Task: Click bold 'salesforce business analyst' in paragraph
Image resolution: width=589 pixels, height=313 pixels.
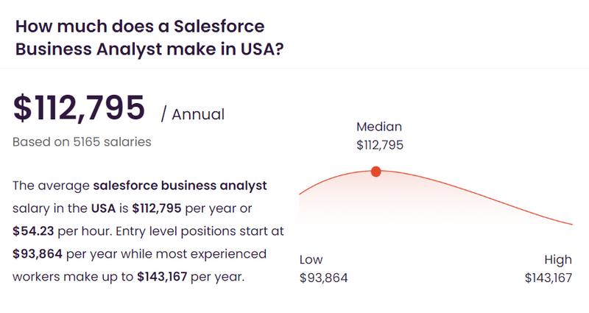Action: point(180,186)
